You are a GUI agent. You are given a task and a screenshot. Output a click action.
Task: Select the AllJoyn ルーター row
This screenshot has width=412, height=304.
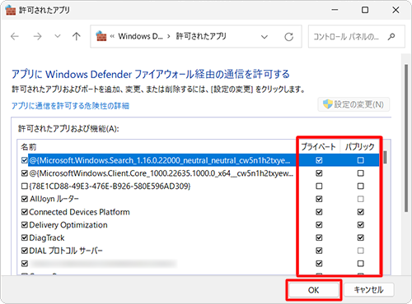tap(54, 199)
